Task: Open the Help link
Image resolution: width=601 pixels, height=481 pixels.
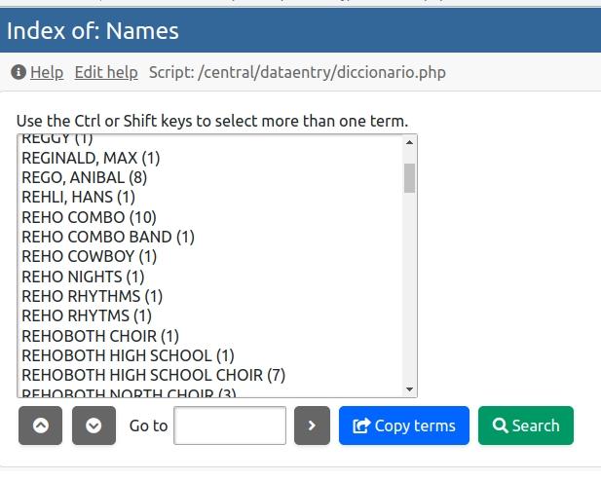Action: (47, 72)
